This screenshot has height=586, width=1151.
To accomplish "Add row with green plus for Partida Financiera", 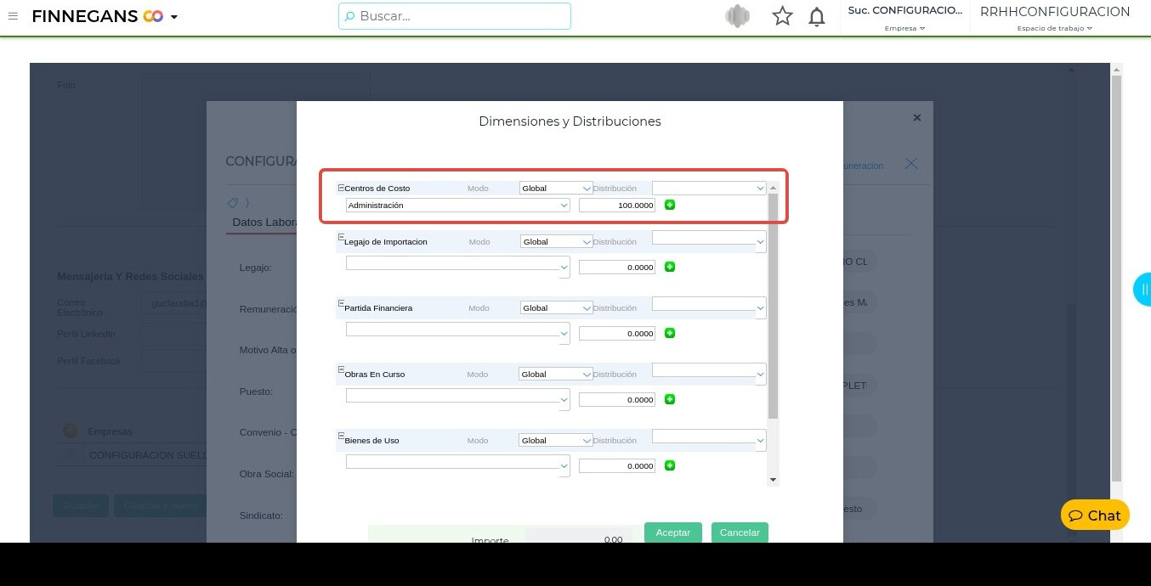I will point(670,333).
